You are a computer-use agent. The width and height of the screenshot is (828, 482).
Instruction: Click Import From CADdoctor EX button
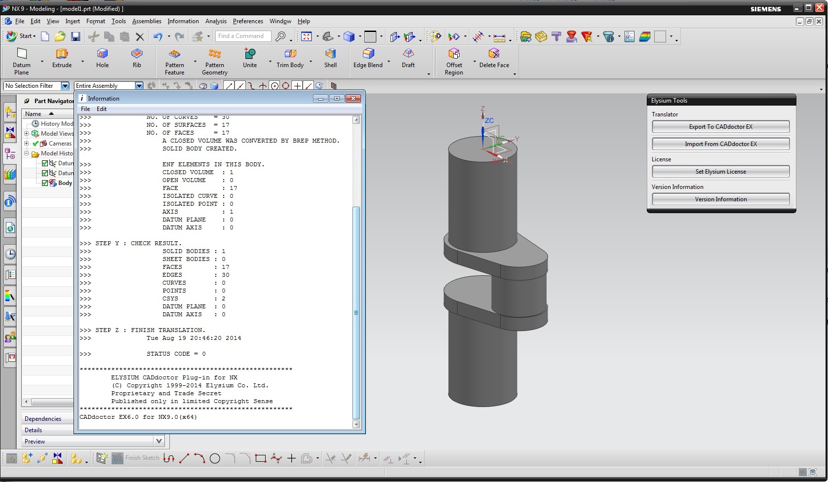point(721,144)
